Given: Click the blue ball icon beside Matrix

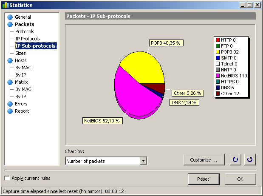Looking at the screenshot, I should tap(10, 82).
